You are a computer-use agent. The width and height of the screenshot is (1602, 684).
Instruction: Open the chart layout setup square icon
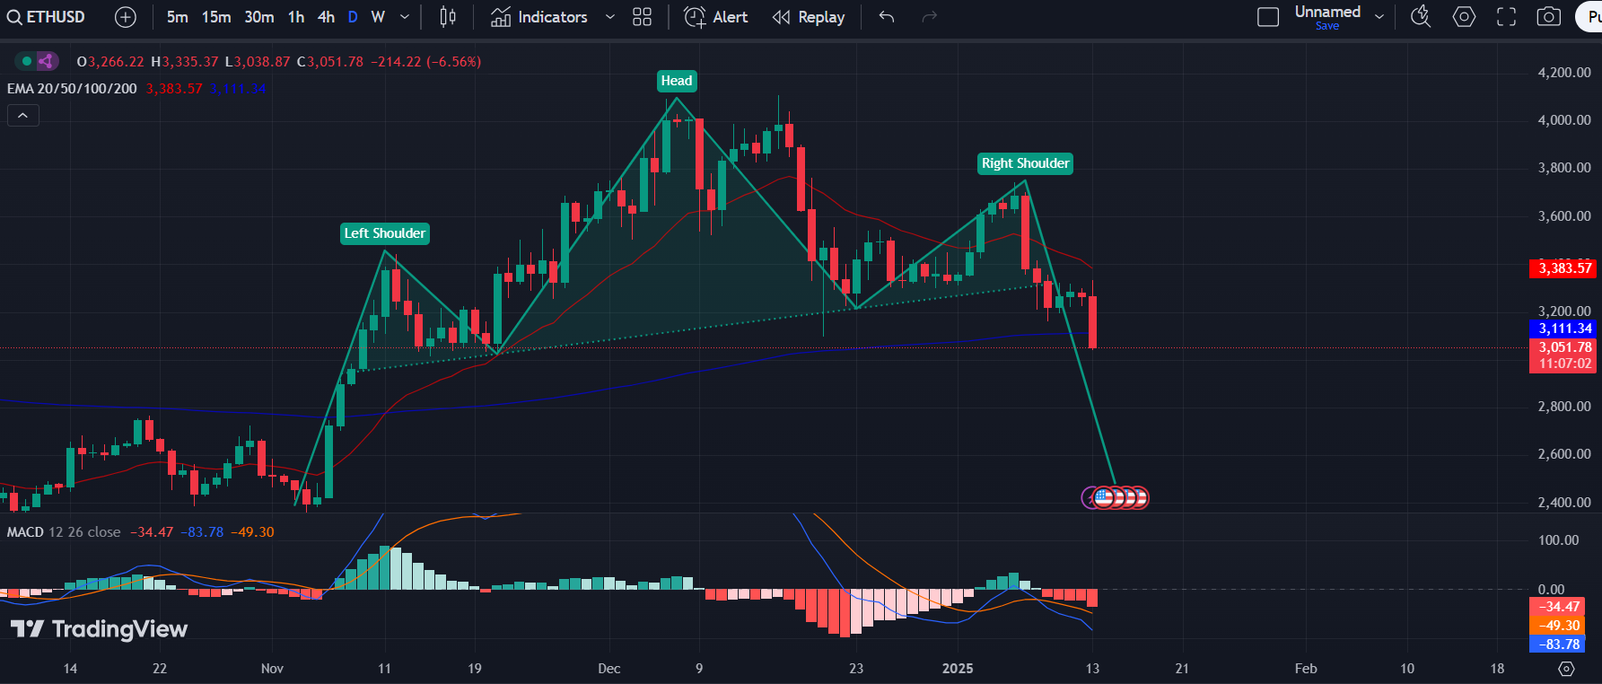1268,17
